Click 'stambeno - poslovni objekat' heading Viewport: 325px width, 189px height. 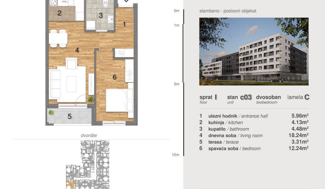(x=228, y=11)
